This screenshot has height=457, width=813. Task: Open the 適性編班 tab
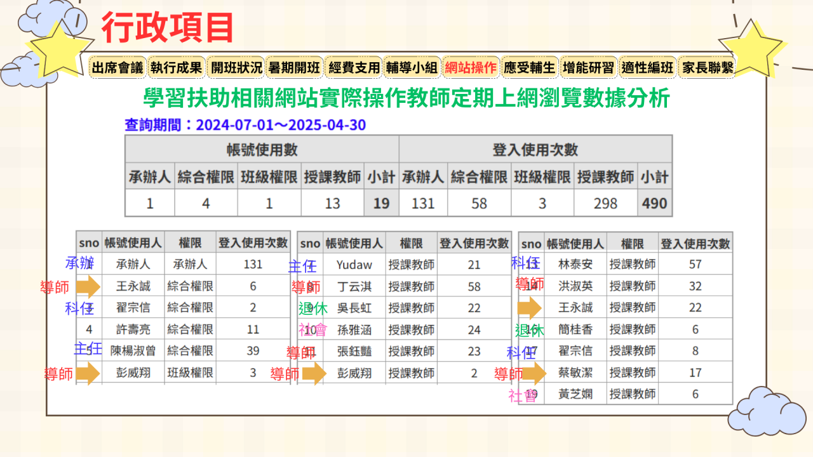[x=647, y=67]
